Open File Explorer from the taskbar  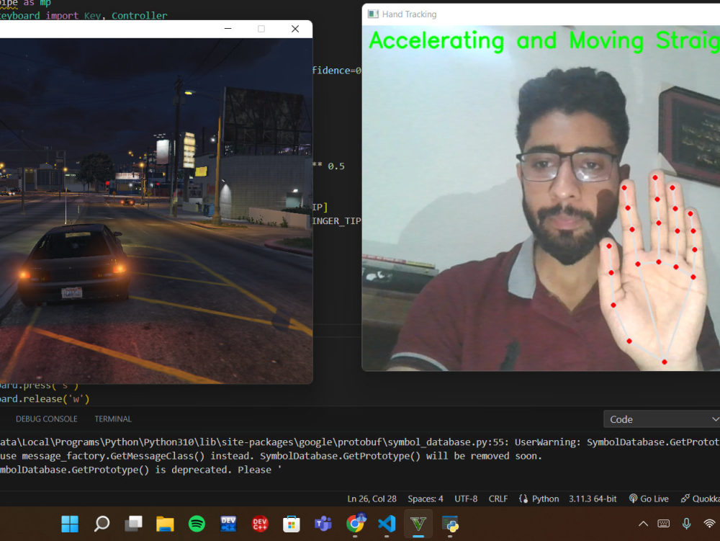pos(165,524)
